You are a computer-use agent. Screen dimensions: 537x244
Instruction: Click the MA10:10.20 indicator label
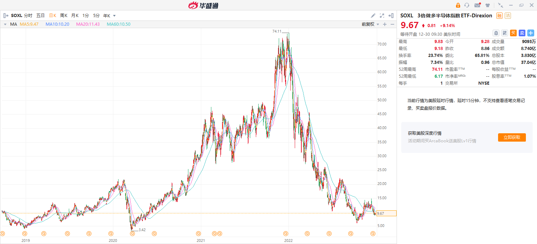coord(57,24)
